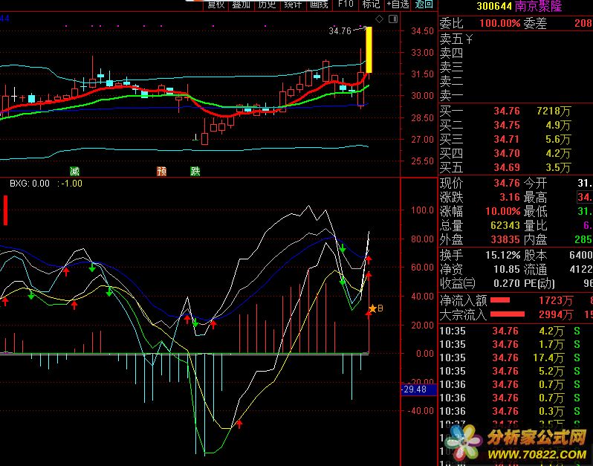Add stock via +自选 button
This screenshot has height=466, width=593.
click(398, 4)
